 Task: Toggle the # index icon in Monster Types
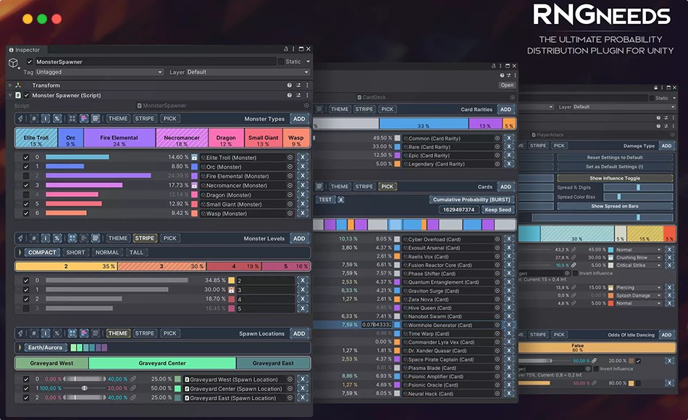click(33, 119)
